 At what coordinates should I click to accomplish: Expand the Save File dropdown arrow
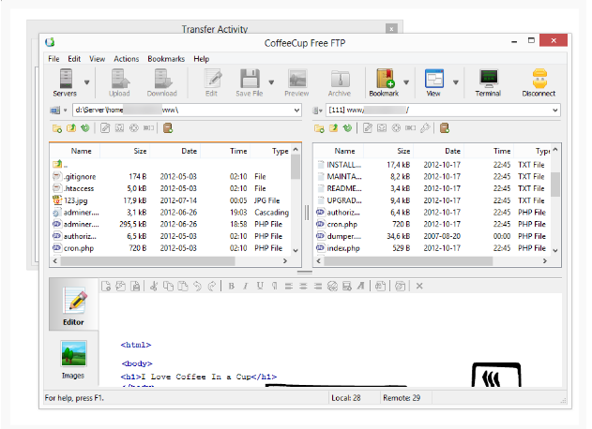click(x=271, y=82)
